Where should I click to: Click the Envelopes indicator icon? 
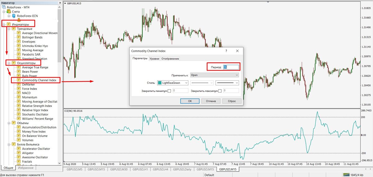click(19, 42)
